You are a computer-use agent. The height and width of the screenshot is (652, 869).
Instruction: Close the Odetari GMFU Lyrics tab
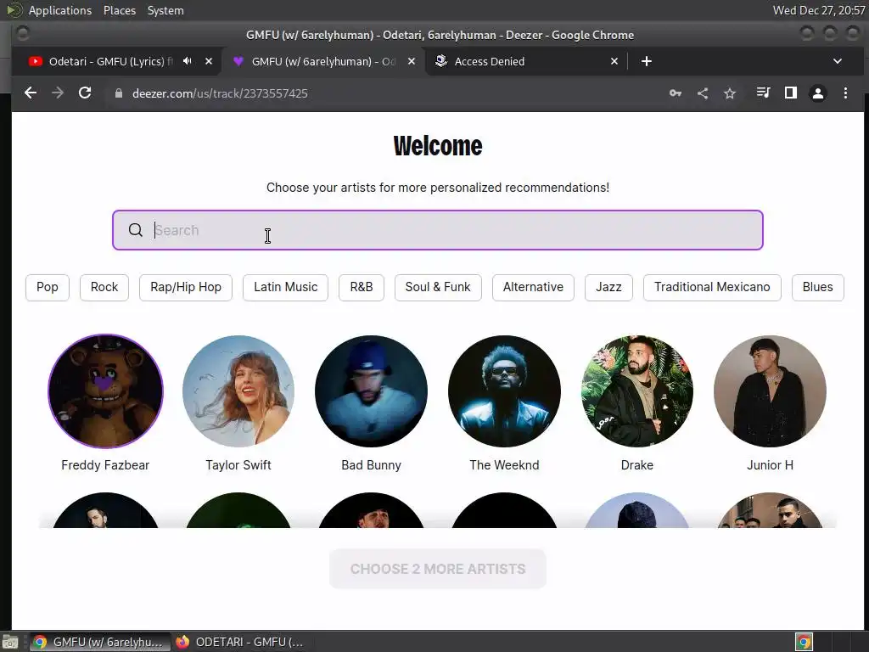(209, 61)
